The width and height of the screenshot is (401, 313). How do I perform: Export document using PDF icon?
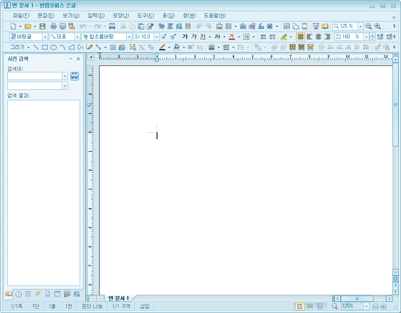click(x=72, y=26)
